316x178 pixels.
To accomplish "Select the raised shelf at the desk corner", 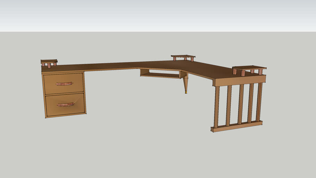I will pos(183,56).
